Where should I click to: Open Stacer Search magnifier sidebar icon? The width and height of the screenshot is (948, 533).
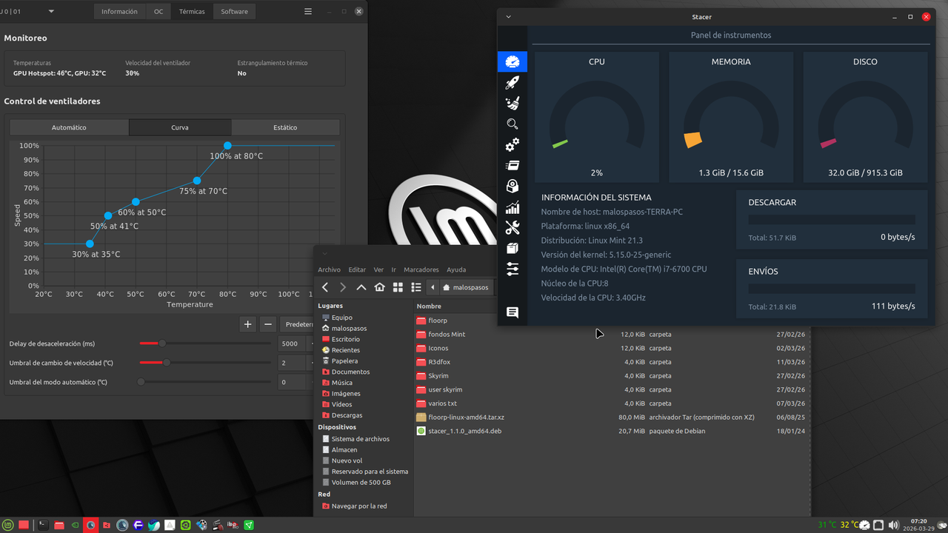click(x=512, y=124)
